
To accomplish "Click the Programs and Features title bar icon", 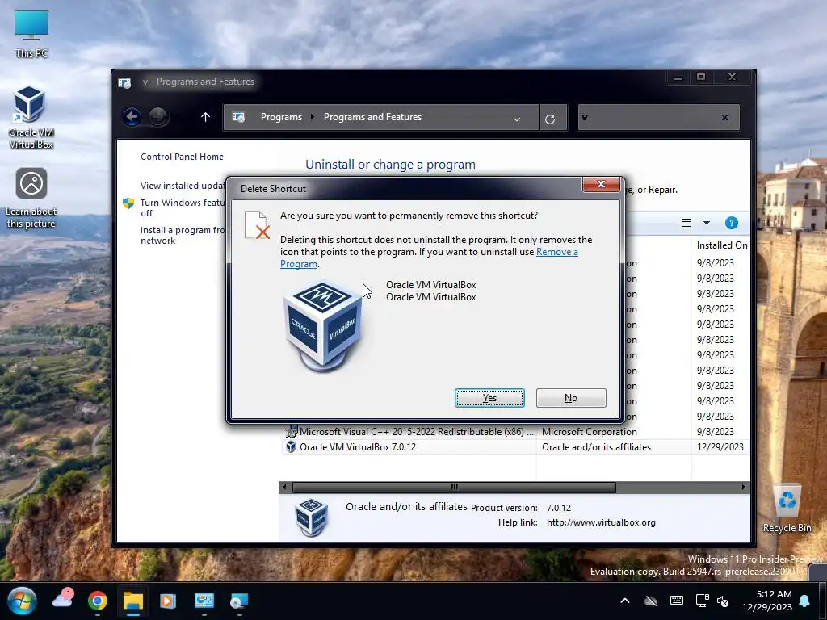I will [x=124, y=83].
